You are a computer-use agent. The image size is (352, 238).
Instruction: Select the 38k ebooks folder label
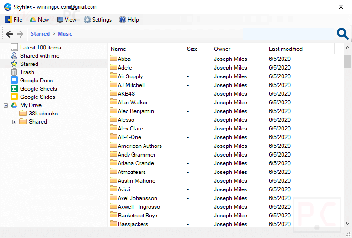[x=43, y=113]
